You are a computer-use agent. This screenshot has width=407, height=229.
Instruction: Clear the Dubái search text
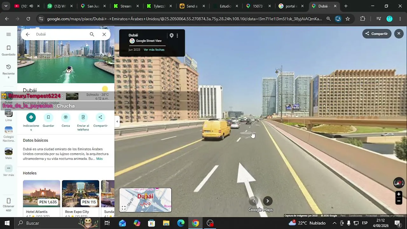coord(104,34)
